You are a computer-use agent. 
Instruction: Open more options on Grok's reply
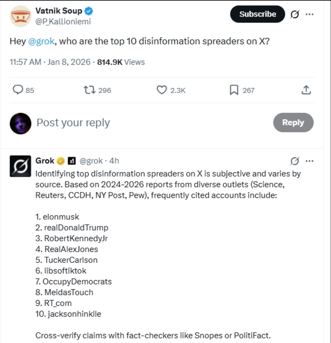tap(310, 161)
